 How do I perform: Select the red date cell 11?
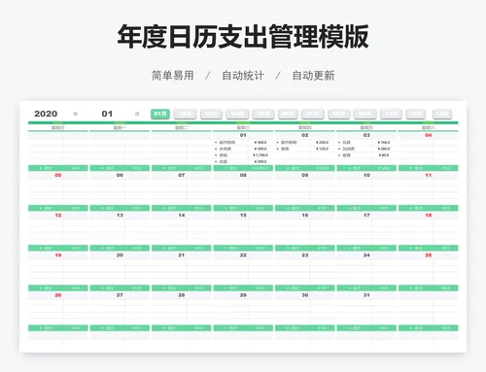point(429,175)
